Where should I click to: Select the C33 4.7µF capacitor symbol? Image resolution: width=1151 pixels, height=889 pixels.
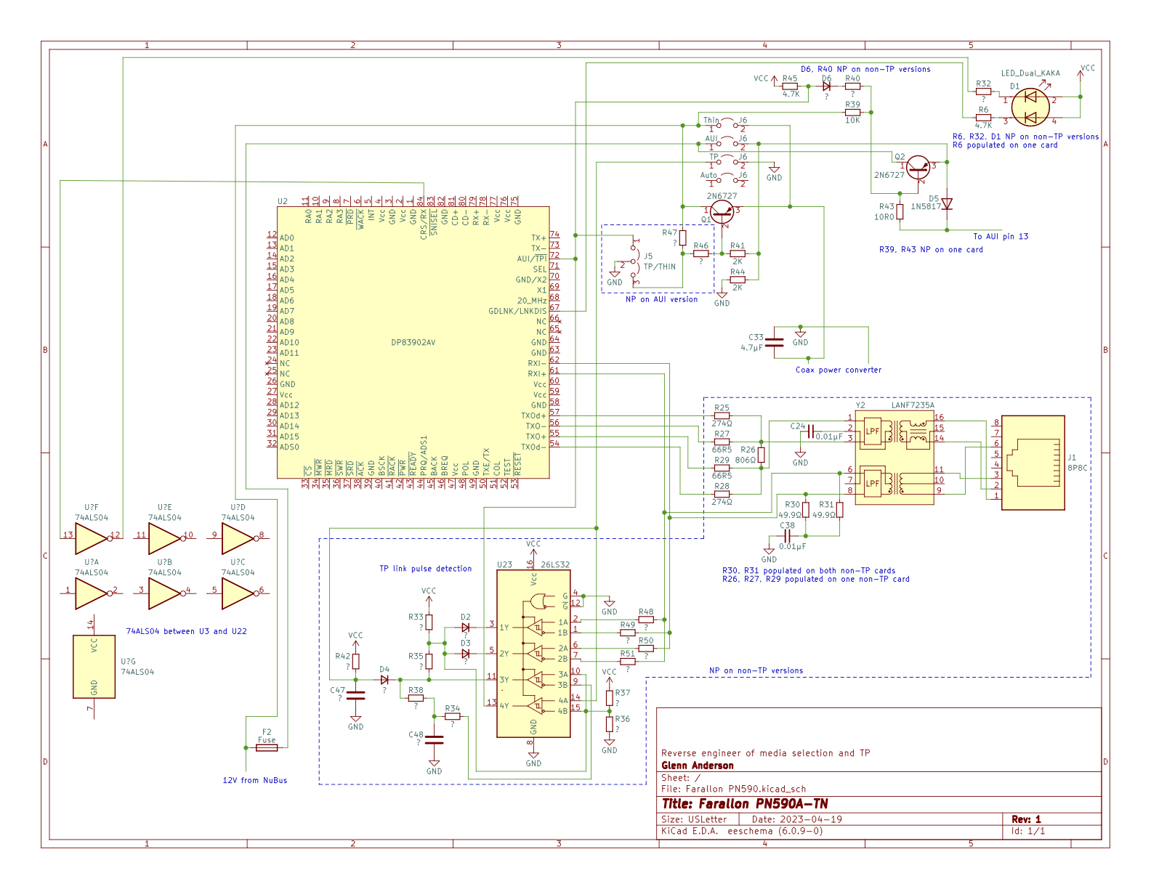click(x=775, y=342)
